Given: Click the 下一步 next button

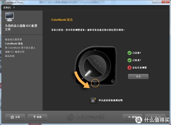Looking at the screenshot, I should [155, 117].
